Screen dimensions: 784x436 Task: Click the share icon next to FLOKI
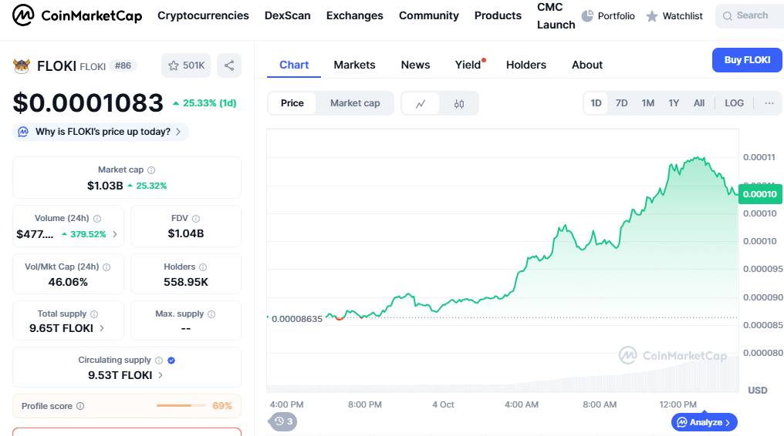pyautogui.click(x=229, y=65)
